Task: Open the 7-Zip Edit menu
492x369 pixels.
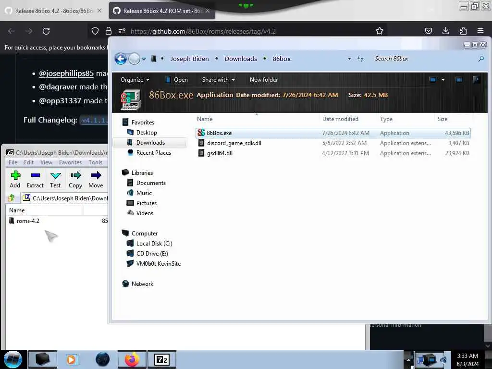Action: [x=28, y=162]
